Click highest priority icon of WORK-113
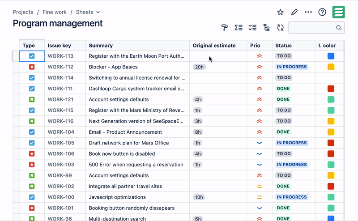 click(x=260, y=56)
